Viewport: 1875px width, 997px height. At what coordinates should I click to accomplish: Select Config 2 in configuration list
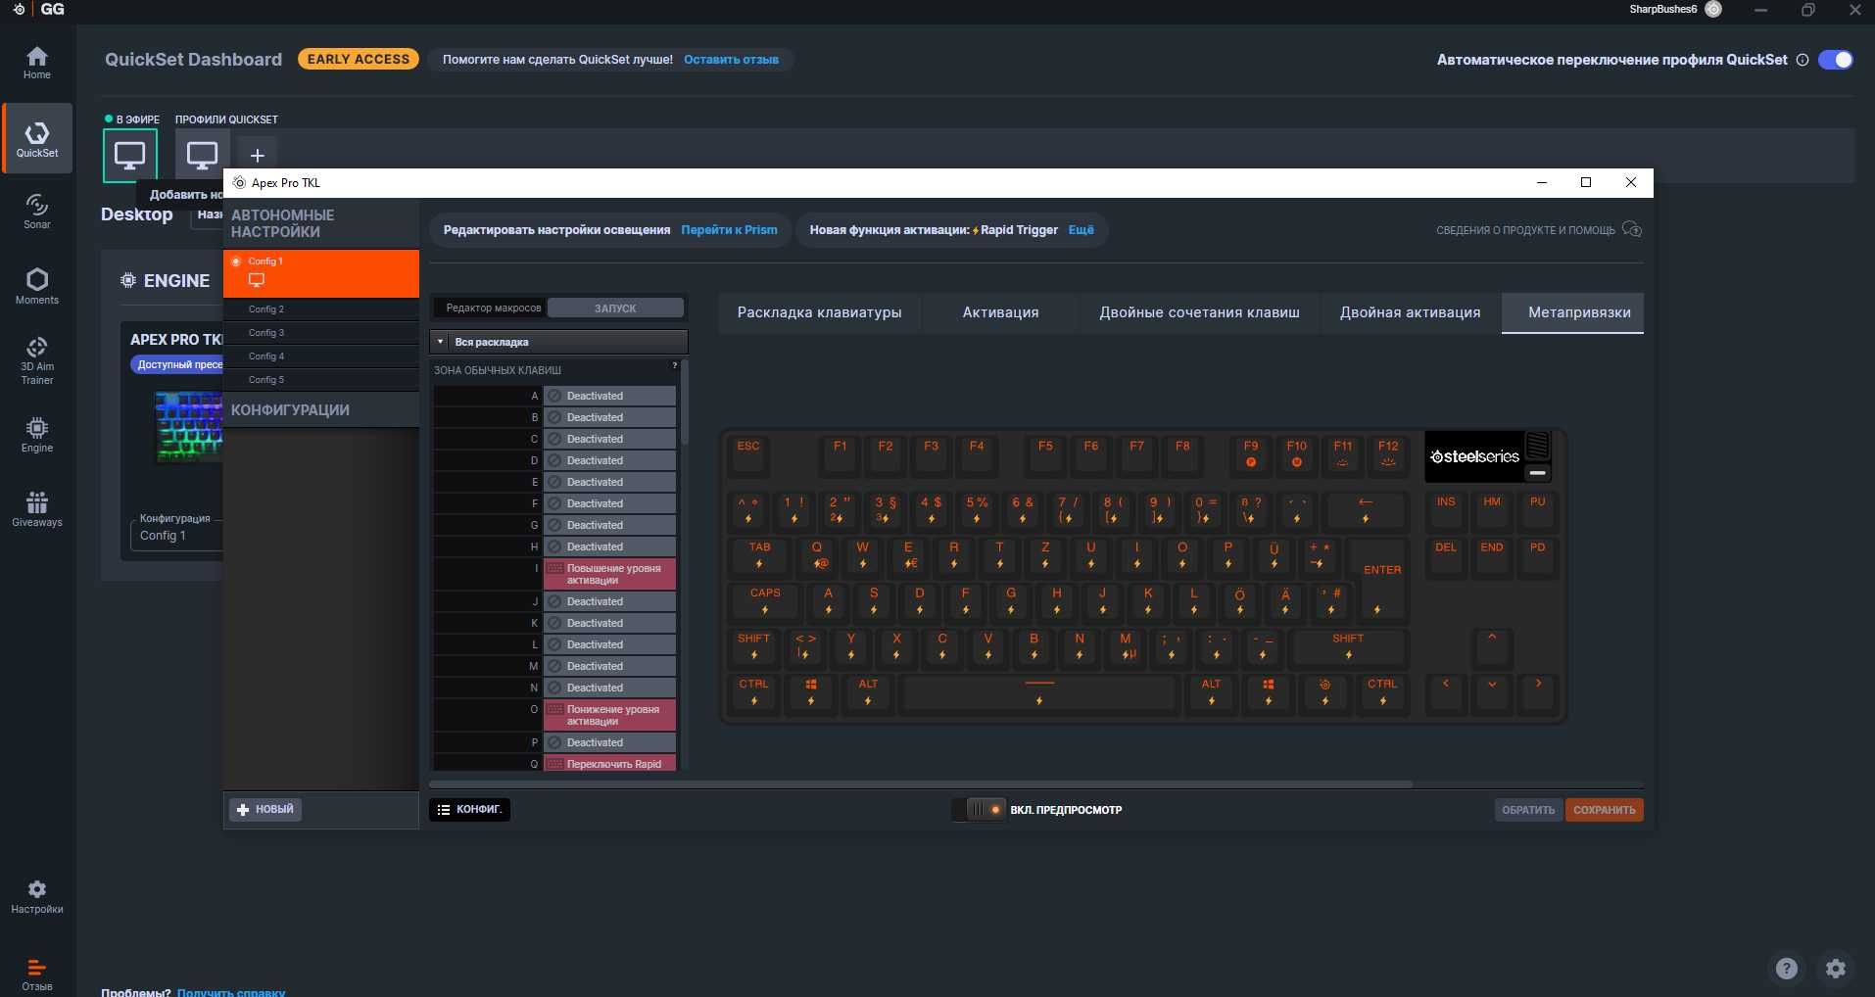click(321, 309)
